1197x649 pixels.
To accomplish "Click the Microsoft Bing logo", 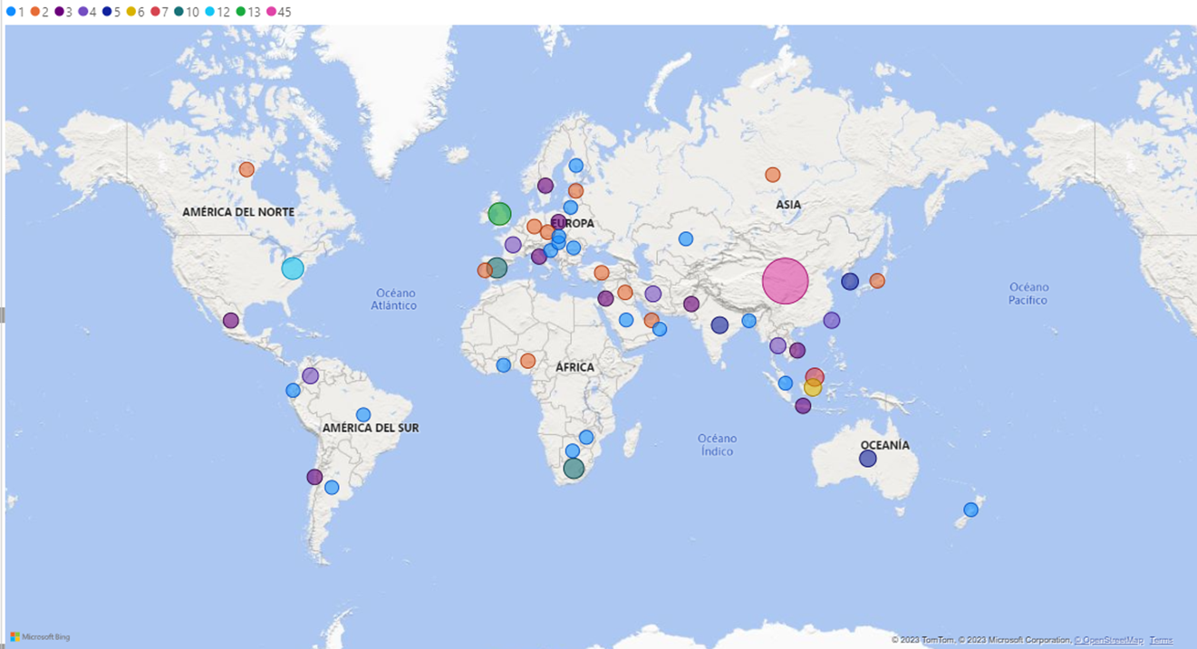I will (x=41, y=637).
